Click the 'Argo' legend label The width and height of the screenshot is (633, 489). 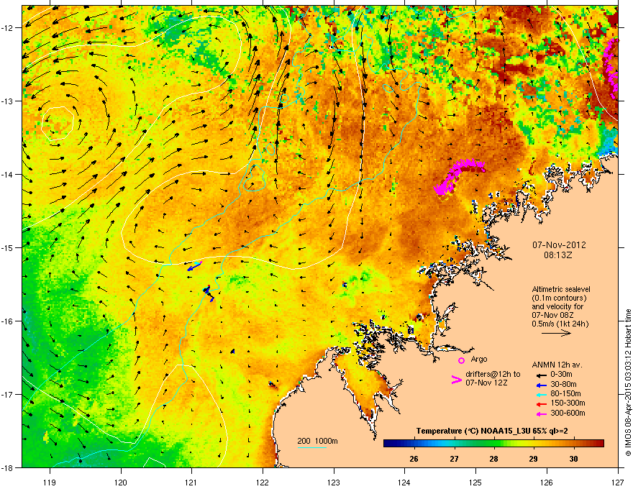[x=479, y=359]
